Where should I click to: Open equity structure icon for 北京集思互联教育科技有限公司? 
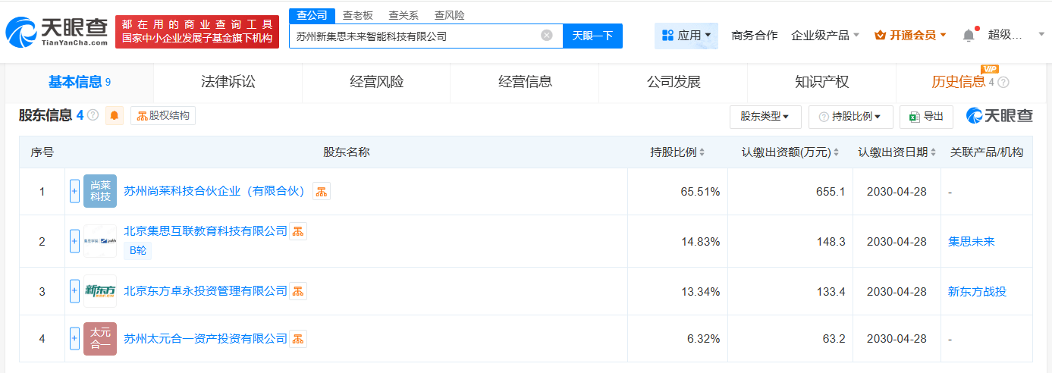pyautogui.click(x=298, y=231)
